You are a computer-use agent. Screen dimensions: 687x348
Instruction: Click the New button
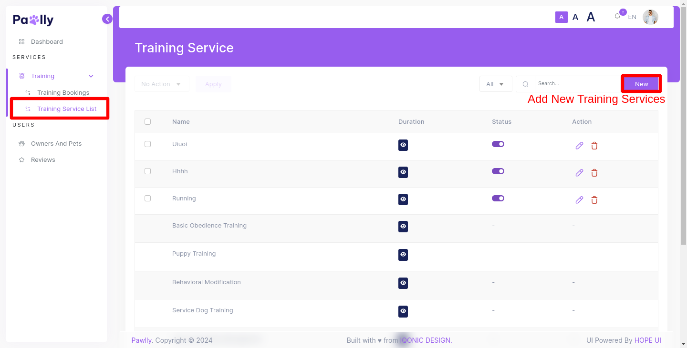coord(641,84)
